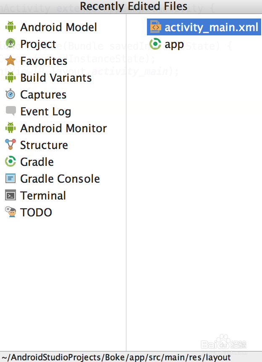Open the Gradle tool window
The image size is (262, 362).
point(37,162)
